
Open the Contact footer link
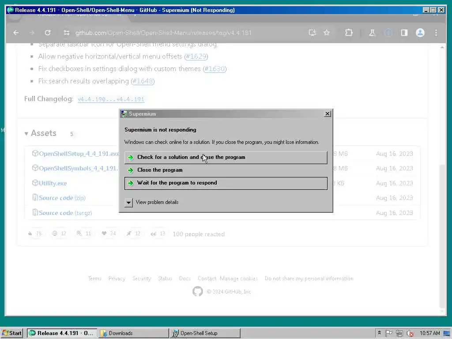207,279
